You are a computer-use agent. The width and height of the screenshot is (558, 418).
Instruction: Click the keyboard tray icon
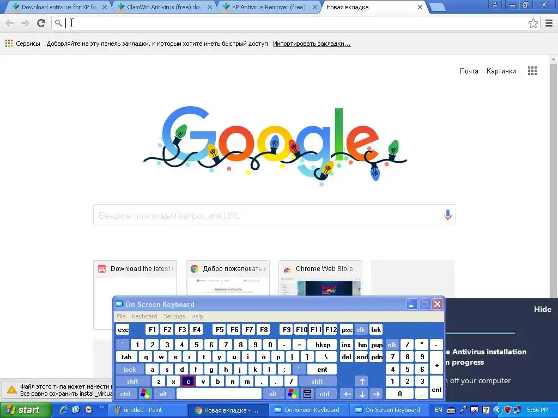[451, 410]
